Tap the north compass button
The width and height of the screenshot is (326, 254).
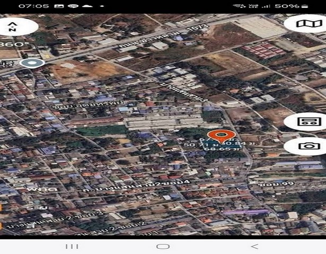(x=15, y=26)
